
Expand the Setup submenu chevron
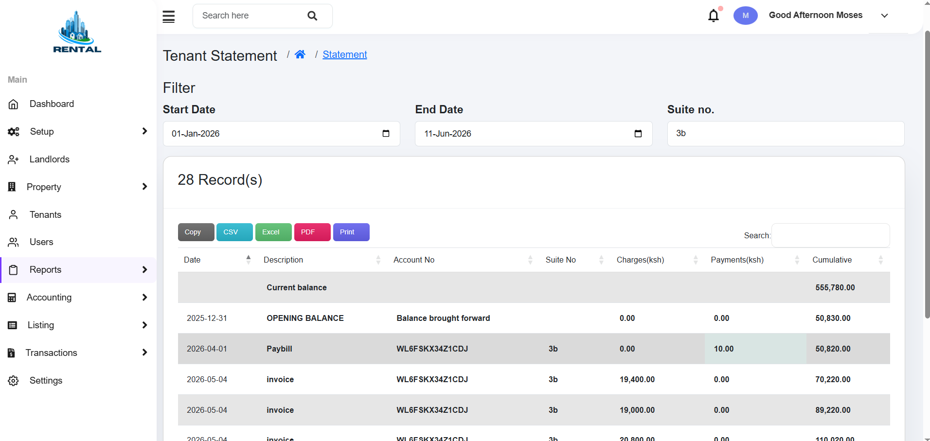tap(144, 131)
